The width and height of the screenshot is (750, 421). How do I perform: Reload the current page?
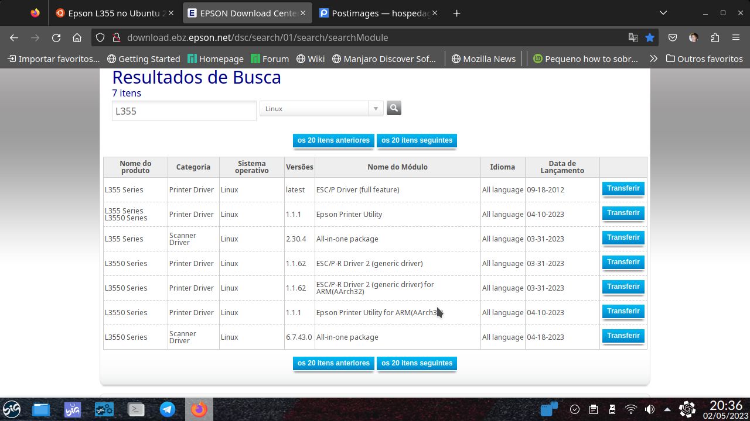pyautogui.click(x=56, y=37)
